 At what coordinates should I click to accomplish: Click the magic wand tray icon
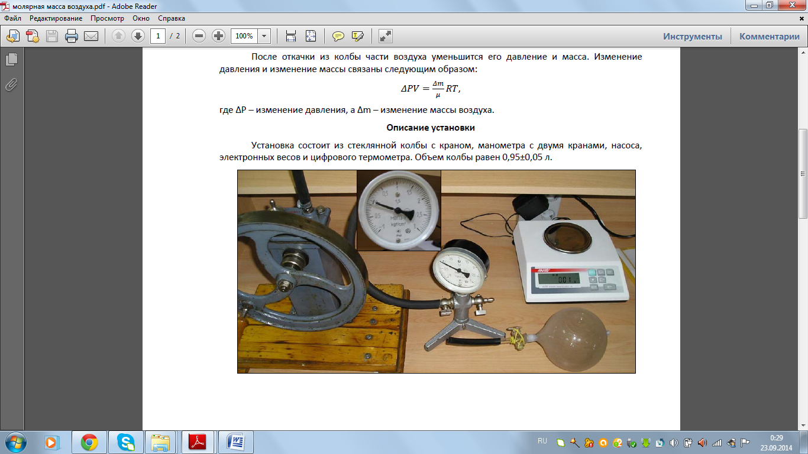click(574, 442)
